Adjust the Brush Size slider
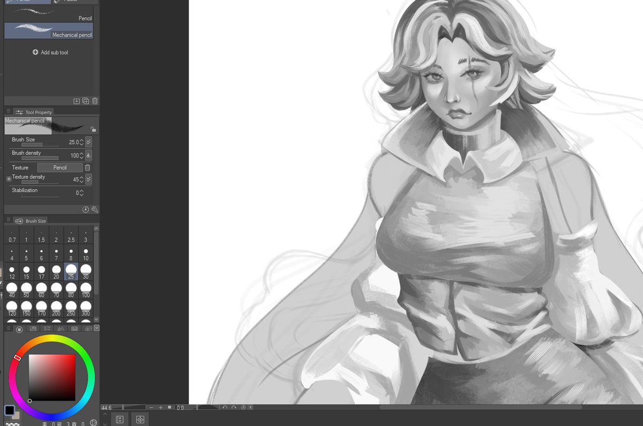 [x=40, y=145]
